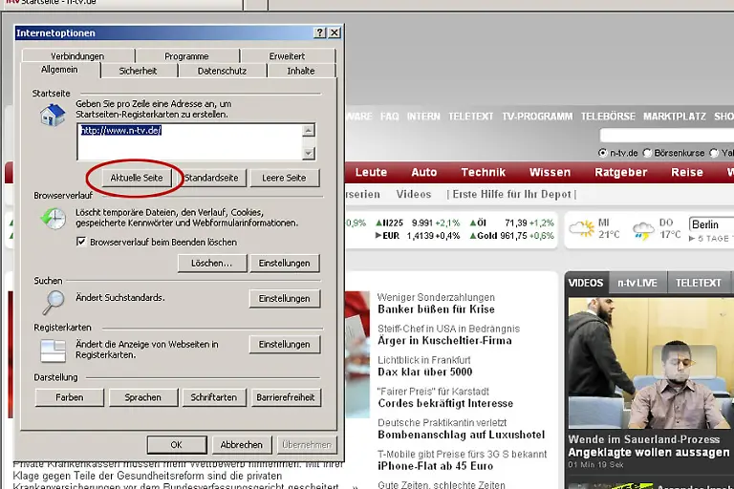Open the Berlin weather city field
This screenshot has width=734, height=489.
pos(709,224)
